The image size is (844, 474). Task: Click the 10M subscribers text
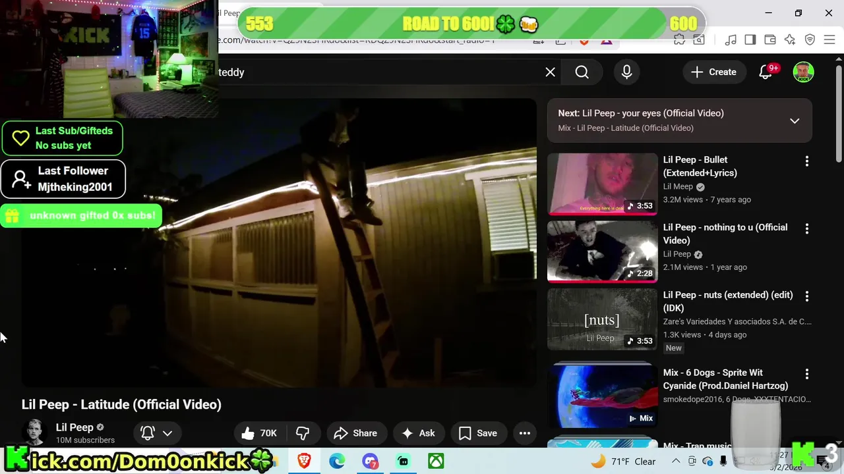point(85,440)
